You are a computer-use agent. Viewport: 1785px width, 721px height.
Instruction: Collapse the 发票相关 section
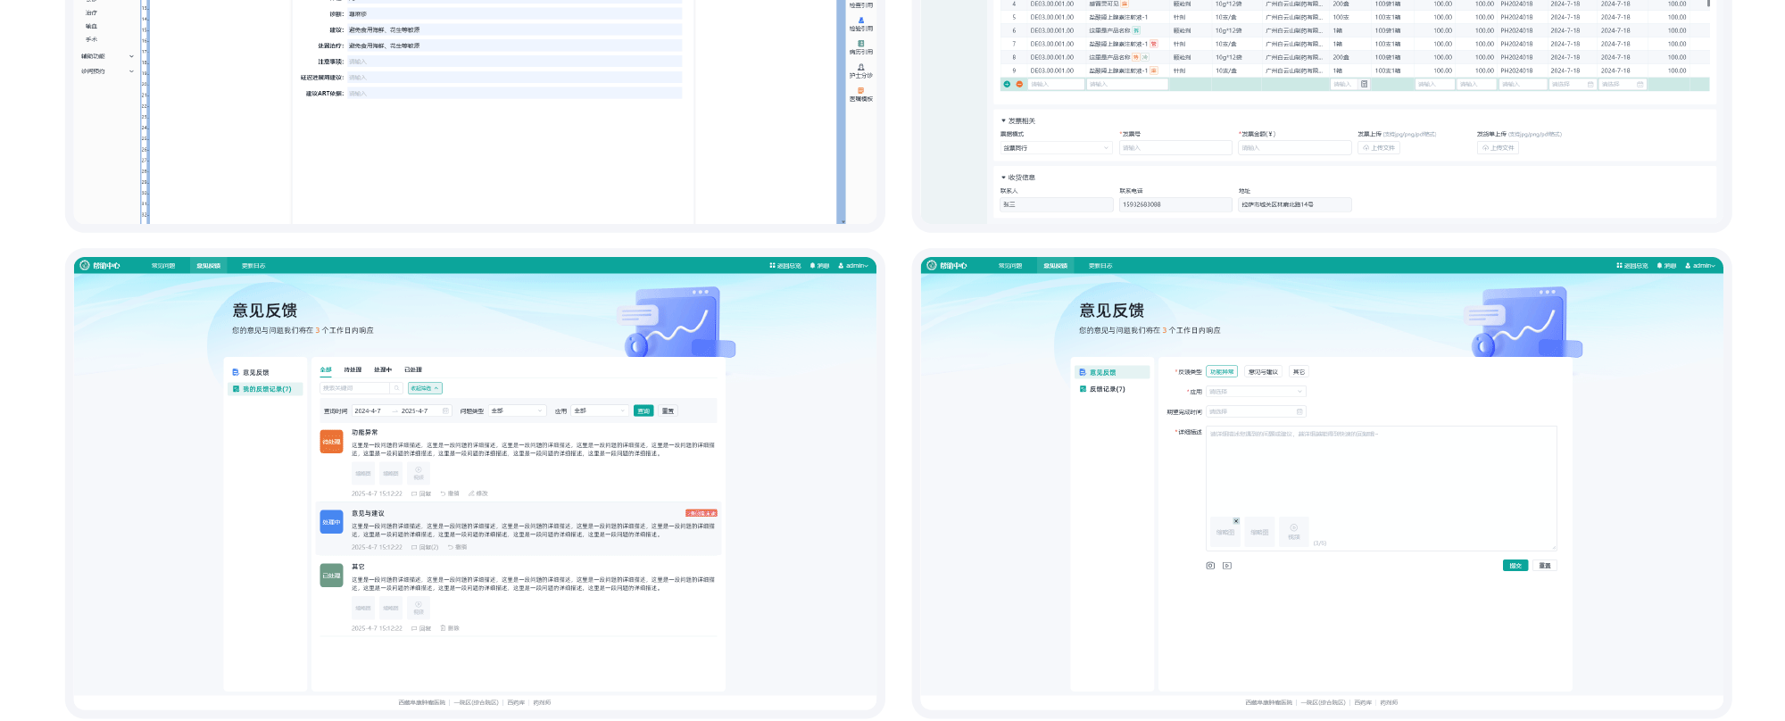1003,121
